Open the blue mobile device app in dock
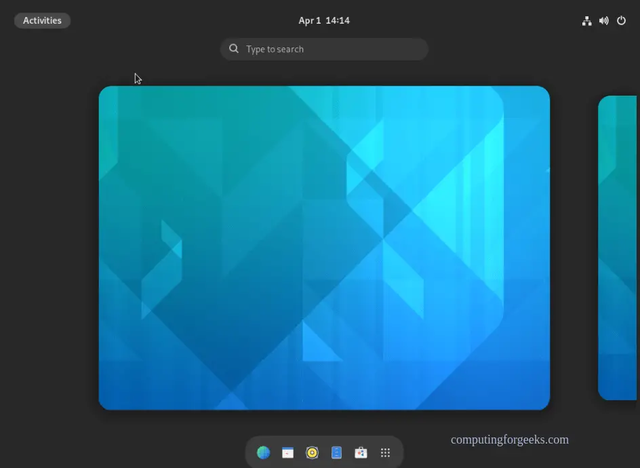The image size is (640, 468). point(336,452)
